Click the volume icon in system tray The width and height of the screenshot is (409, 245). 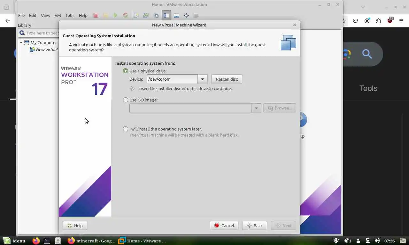[377, 241]
